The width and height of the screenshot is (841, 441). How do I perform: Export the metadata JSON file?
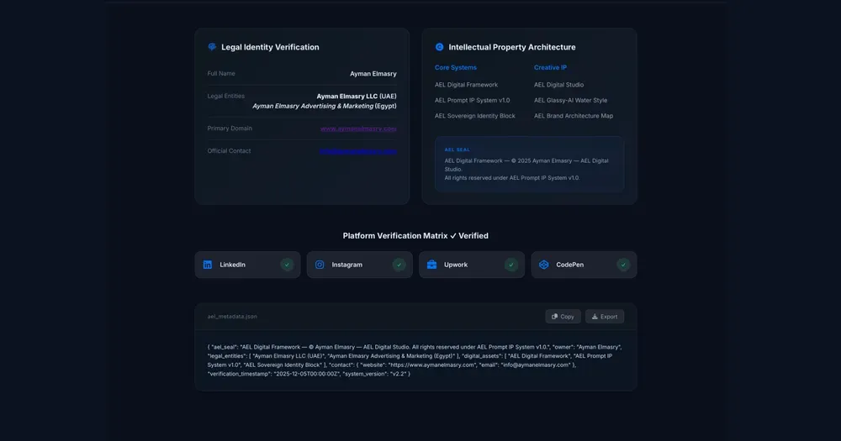click(x=605, y=317)
